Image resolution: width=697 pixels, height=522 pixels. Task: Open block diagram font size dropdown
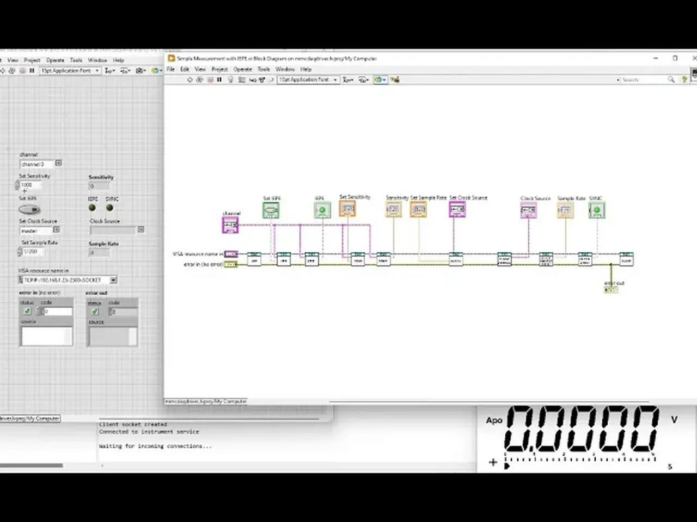coord(308,79)
